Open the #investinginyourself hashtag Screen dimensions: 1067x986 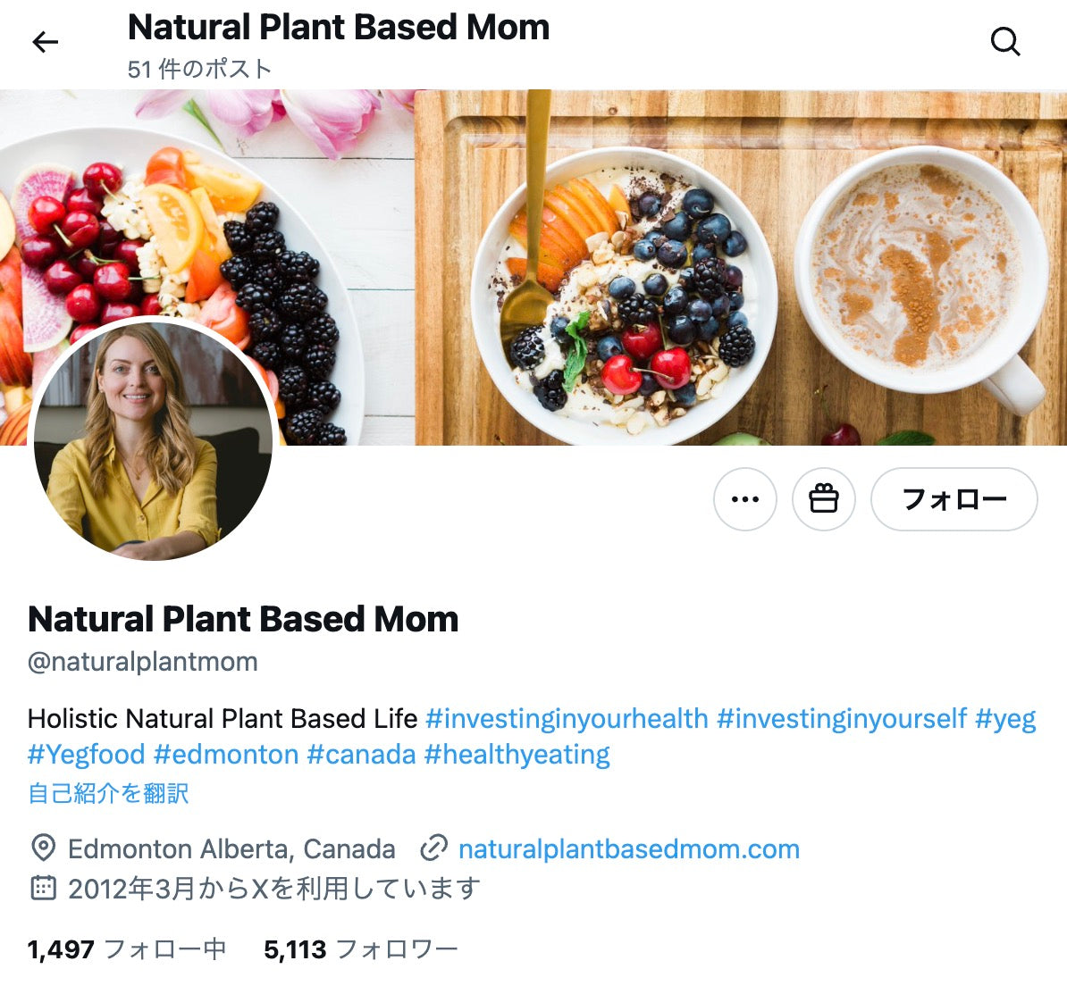842,719
